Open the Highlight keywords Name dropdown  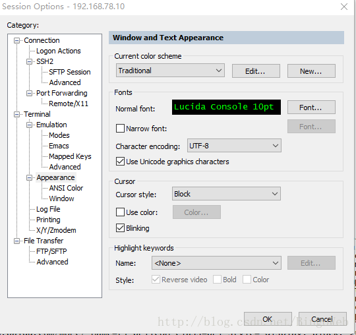point(216,263)
